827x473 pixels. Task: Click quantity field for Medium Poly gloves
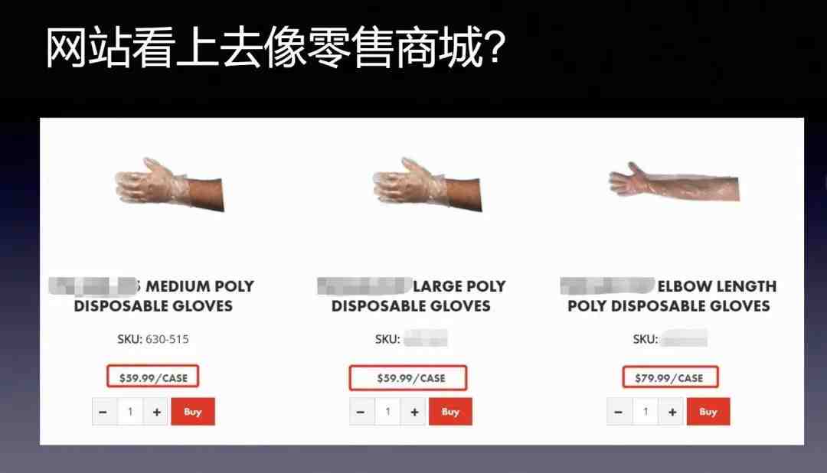pyautogui.click(x=130, y=412)
